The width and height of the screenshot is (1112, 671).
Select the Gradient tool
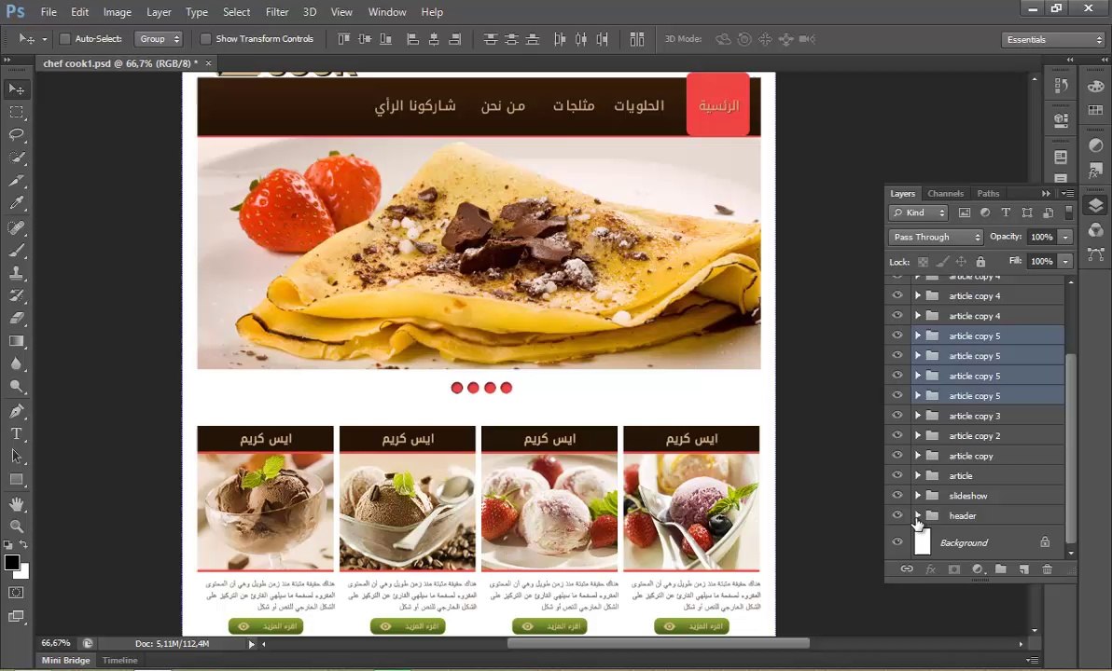pyautogui.click(x=16, y=341)
